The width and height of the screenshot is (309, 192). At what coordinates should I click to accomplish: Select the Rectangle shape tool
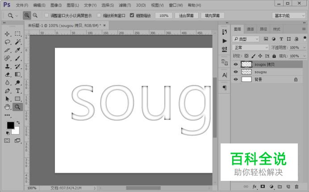pyautogui.click(x=17, y=99)
